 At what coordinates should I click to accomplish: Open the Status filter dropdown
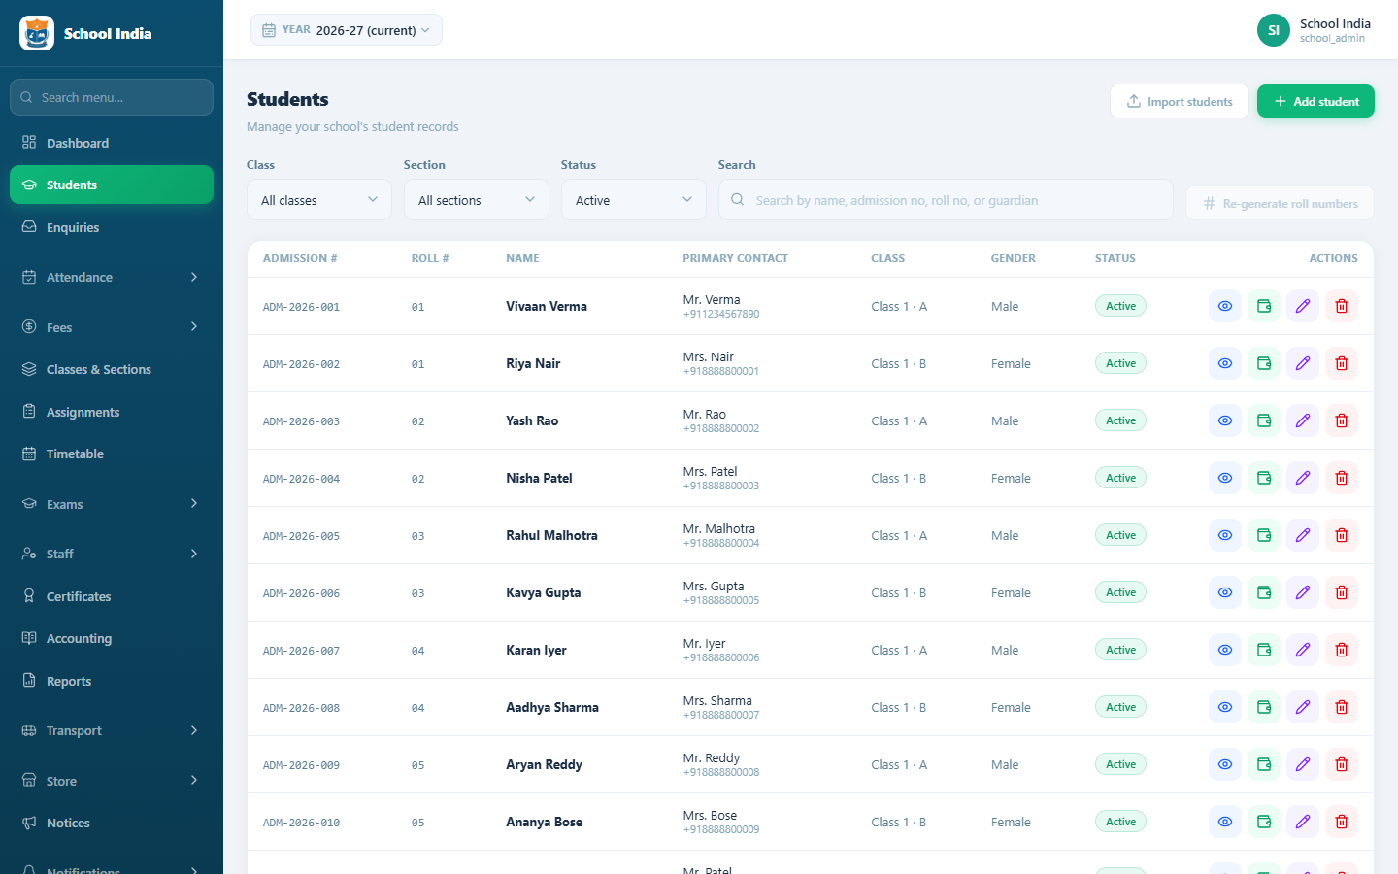[x=634, y=200]
